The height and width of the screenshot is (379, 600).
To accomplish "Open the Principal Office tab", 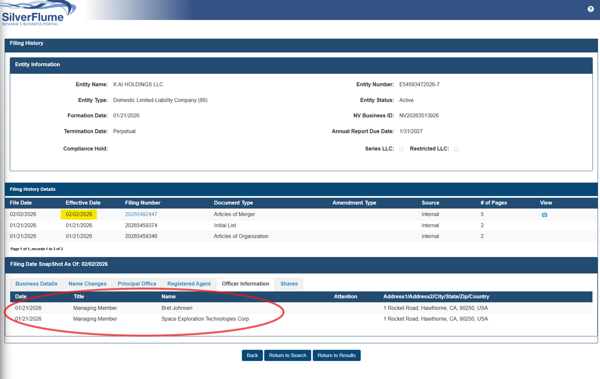I will [x=137, y=284].
